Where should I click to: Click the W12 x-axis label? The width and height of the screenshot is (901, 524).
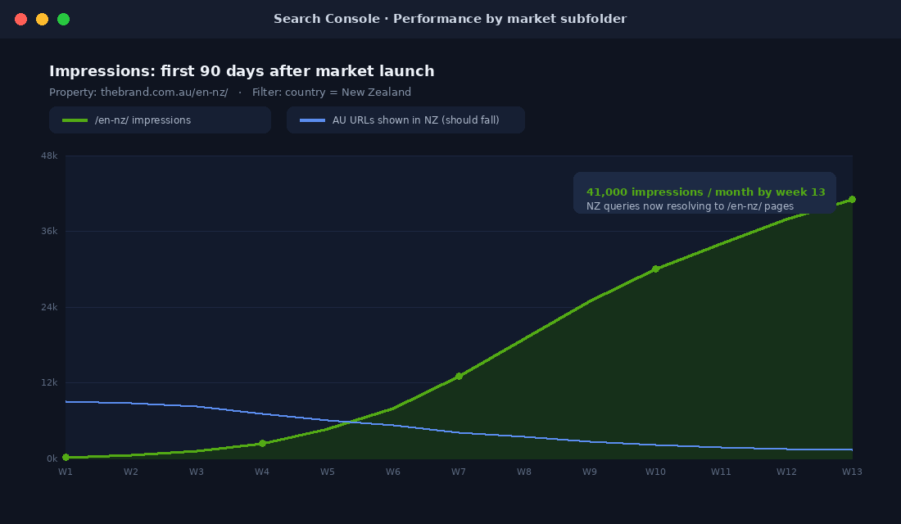point(786,472)
